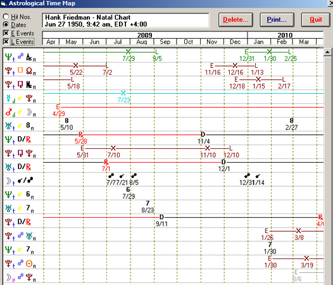Viewport: 333px width, 285px height.
Task: Click the retrograde marker dated 5/28
Action: [80, 134]
